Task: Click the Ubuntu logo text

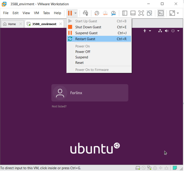Action: pos(95,148)
